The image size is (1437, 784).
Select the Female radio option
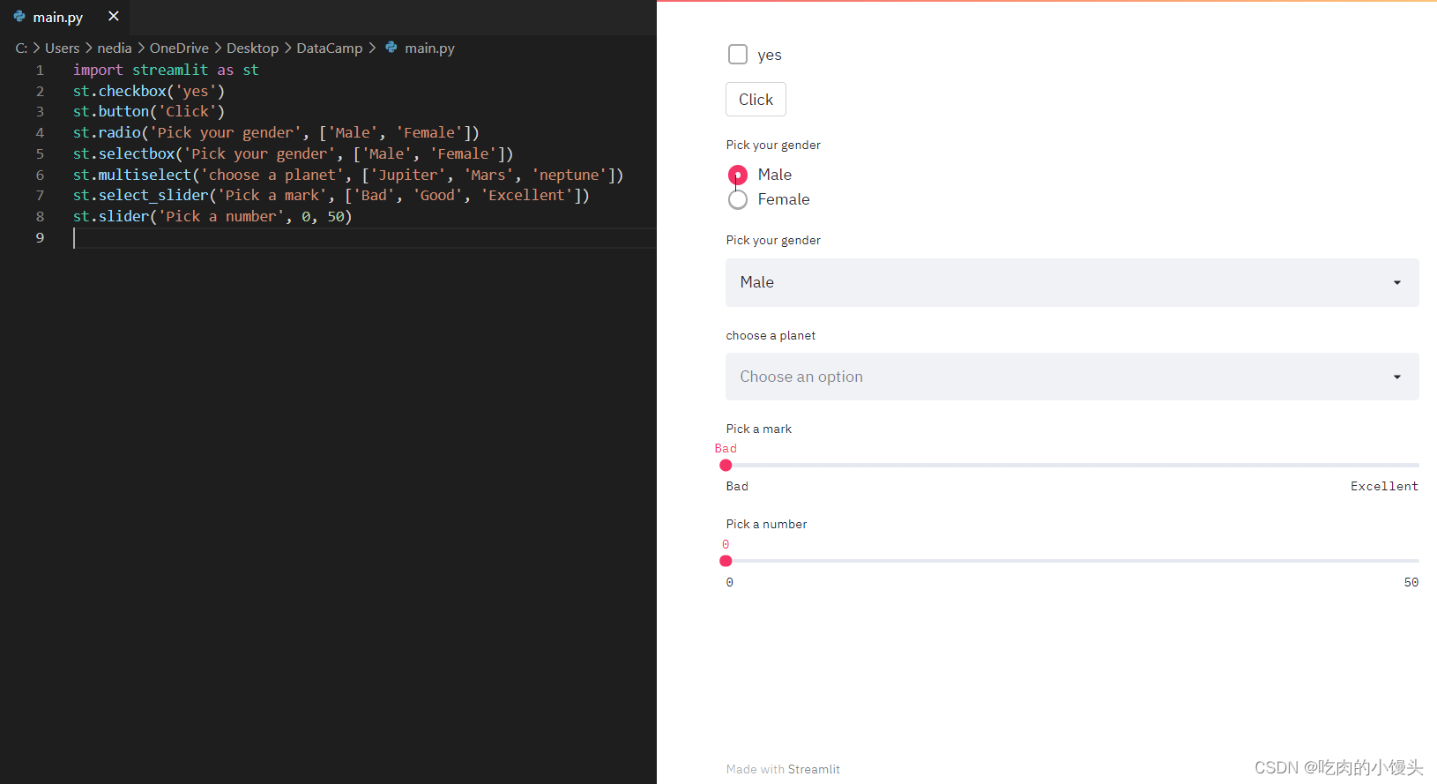[738, 199]
